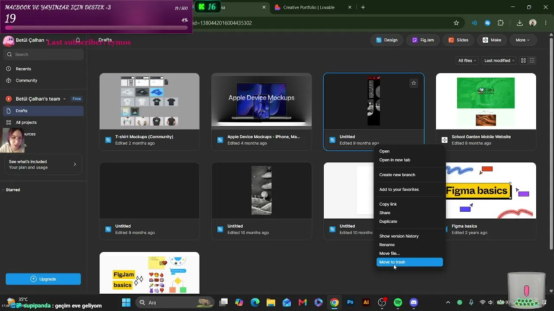Open the Chrome profile avatar

pos(533,23)
